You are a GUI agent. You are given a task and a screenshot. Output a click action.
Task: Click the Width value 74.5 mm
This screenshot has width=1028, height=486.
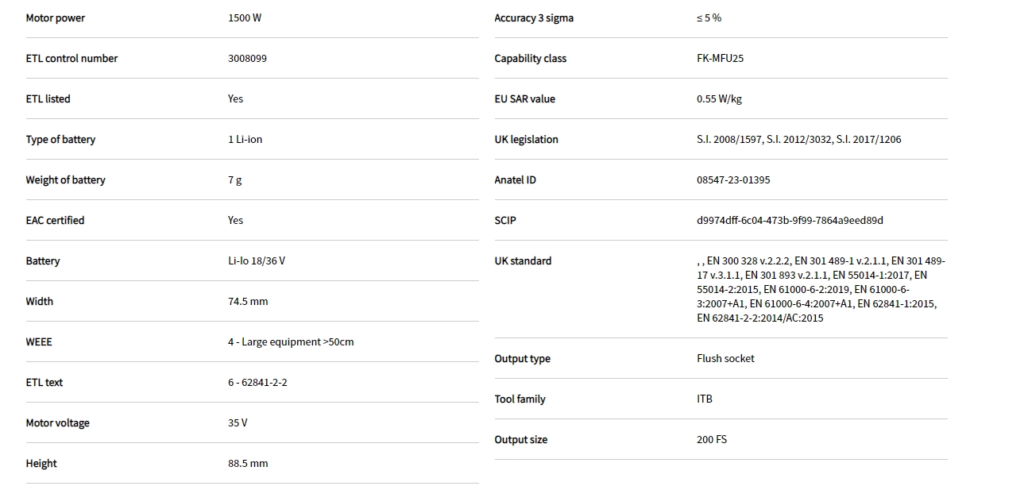click(248, 302)
